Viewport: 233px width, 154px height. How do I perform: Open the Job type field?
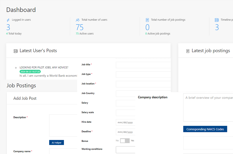pyautogui.click(x=143, y=74)
